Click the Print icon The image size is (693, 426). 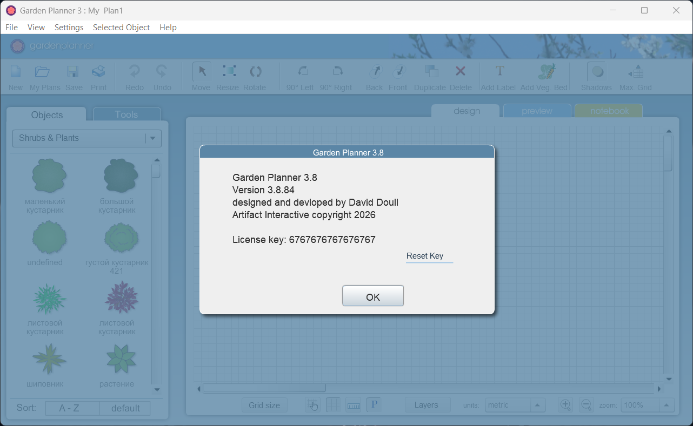coord(98,72)
